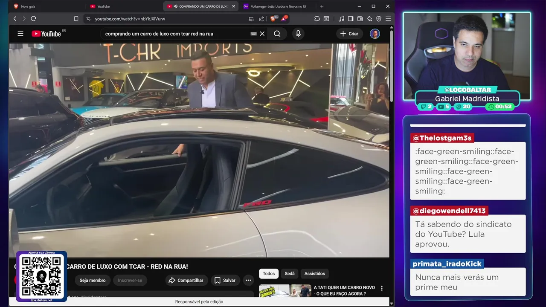Open Brave Shields lion icon

(x=273, y=19)
